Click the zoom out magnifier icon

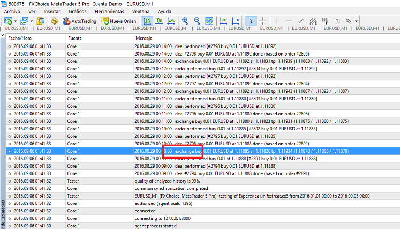[197, 21]
